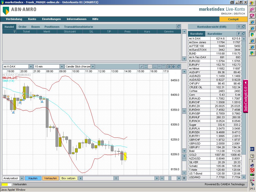Image resolution: width=256 pixels, height=192 pixels.
Task: Open the Info-Cockpit 6.0 side tab
Action: coord(245,96)
